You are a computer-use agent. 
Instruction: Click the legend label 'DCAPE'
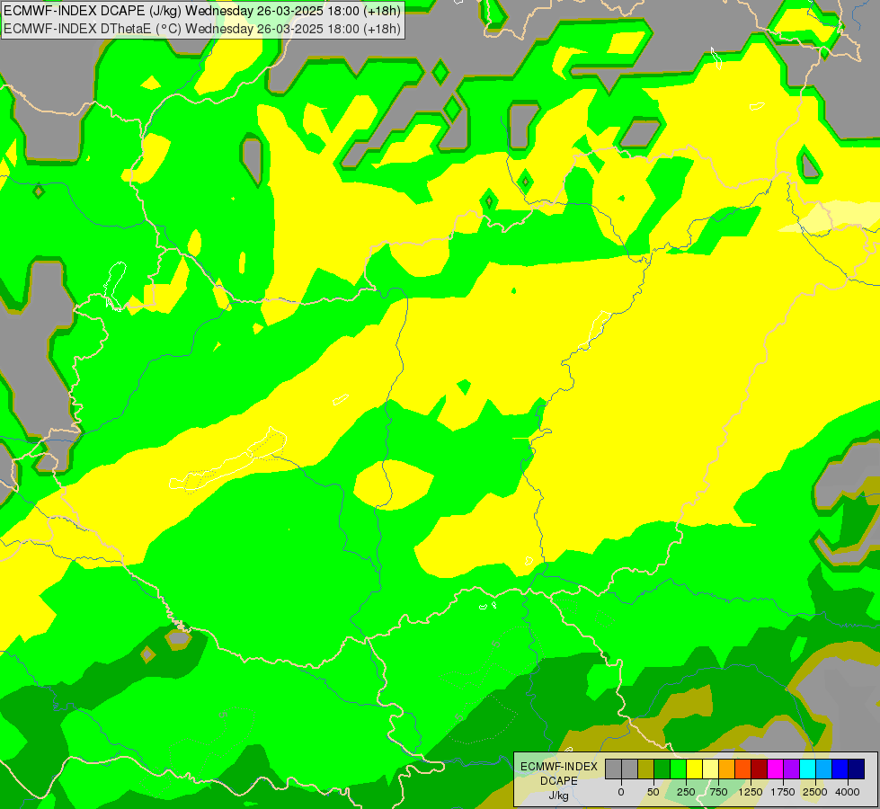[x=559, y=781]
